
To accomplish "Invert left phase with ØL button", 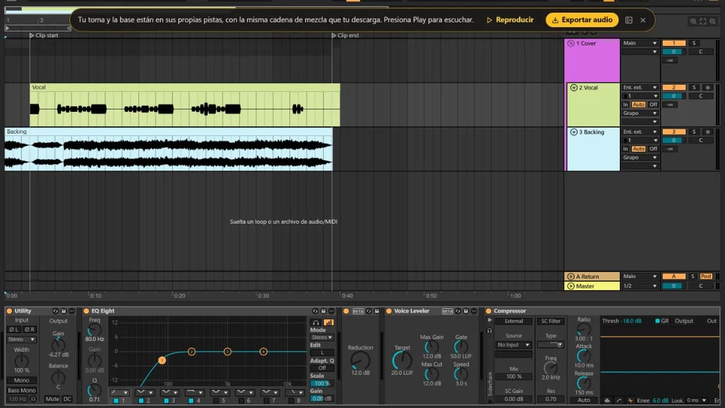I will point(14,329).
